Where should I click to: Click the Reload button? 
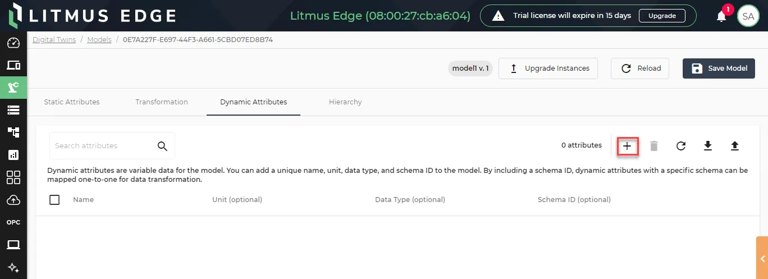(x=641, y=68)
